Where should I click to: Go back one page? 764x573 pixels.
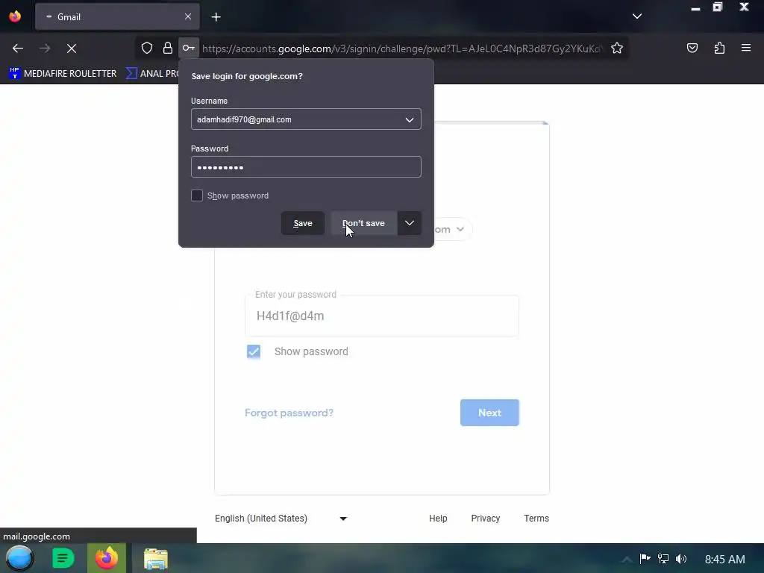(18, 48)
